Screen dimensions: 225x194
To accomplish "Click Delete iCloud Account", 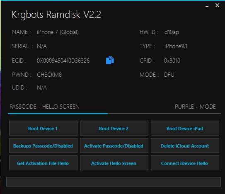I will 185,145.
